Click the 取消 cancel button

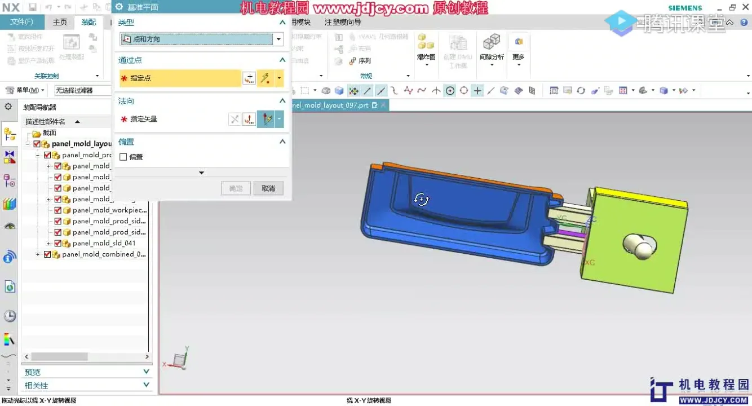pos(268,188)
